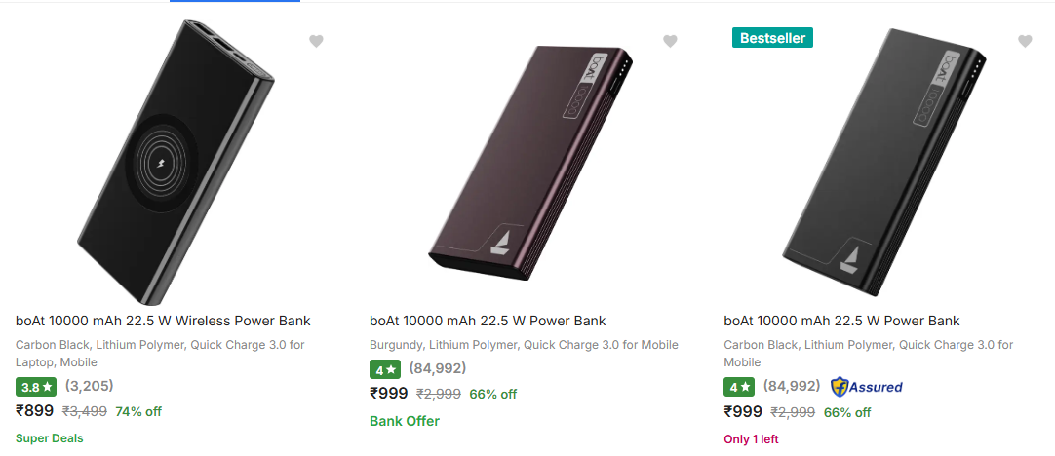
Task: Click the burgundy power bank product image
Action: (527, 156)
